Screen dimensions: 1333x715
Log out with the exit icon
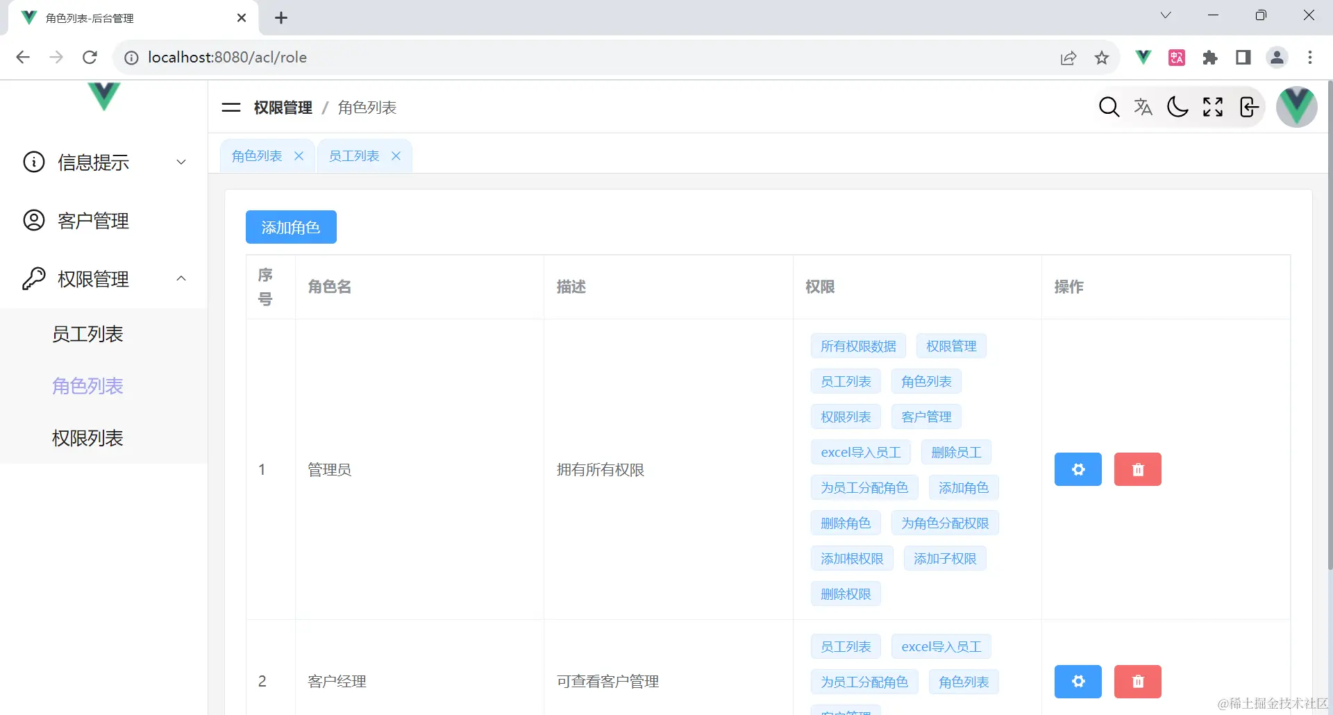[1249, 107]
